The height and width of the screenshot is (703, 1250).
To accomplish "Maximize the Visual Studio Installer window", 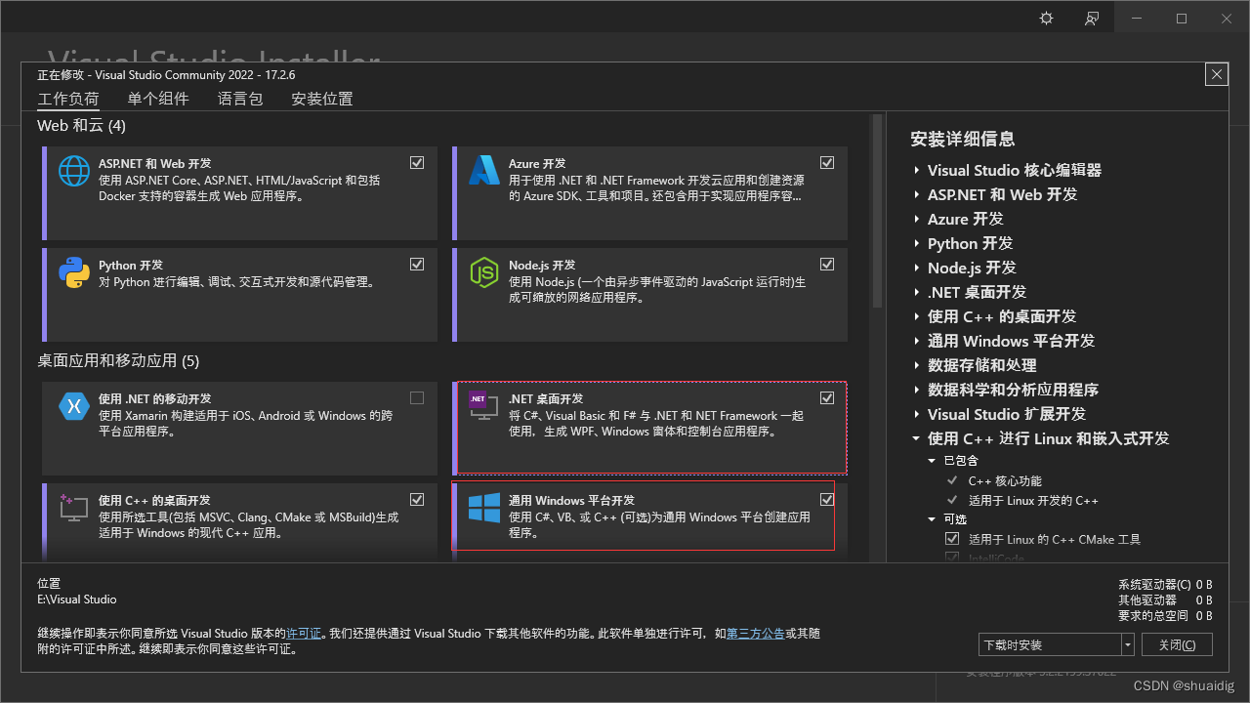I will tap(1182, 19).
